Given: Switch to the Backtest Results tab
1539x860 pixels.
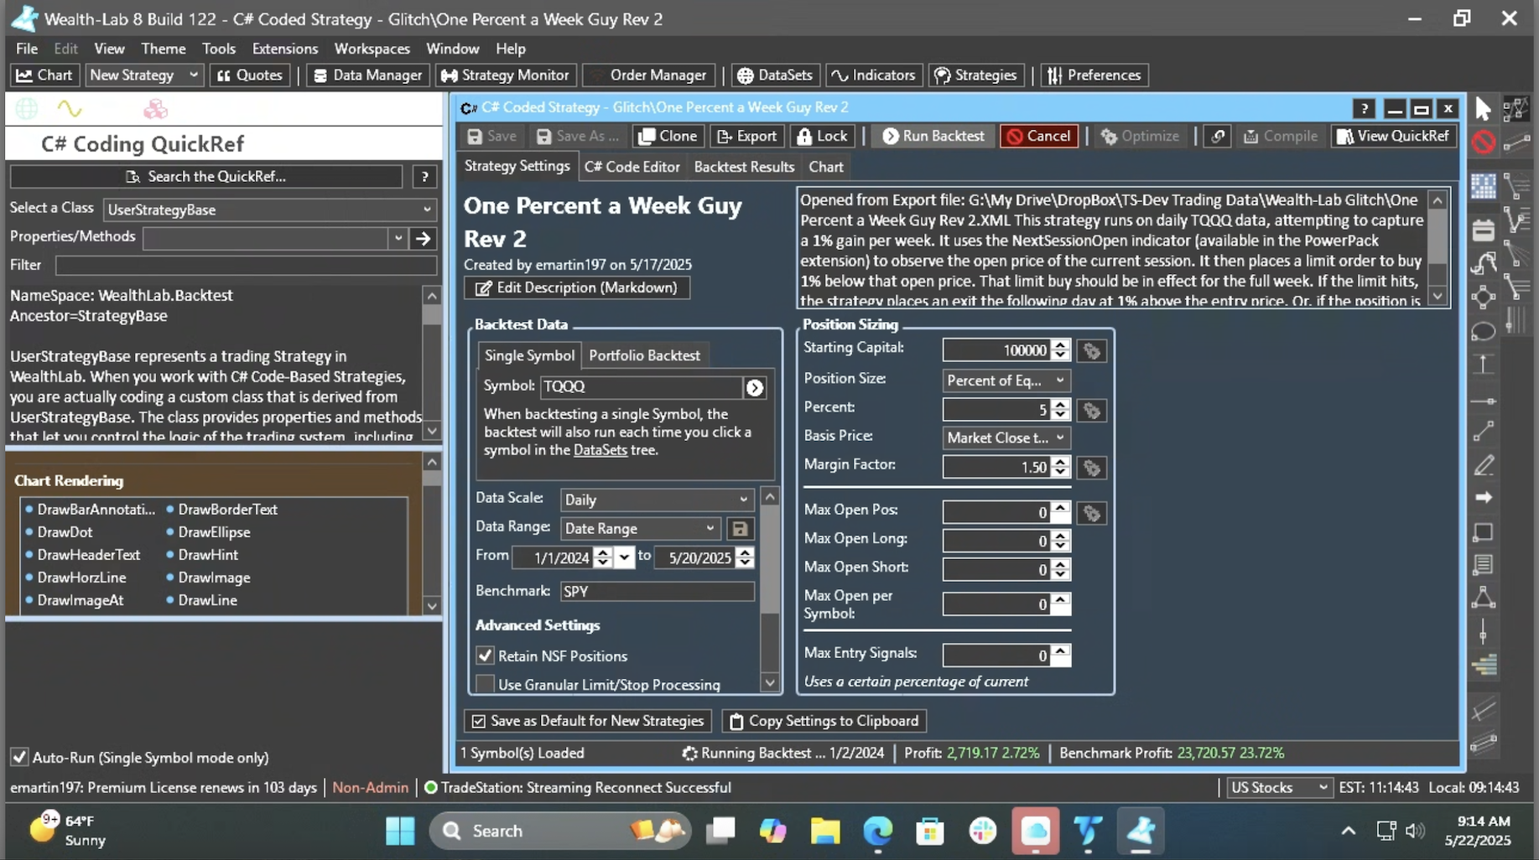Looking at the screenshot, I should 744,166.
